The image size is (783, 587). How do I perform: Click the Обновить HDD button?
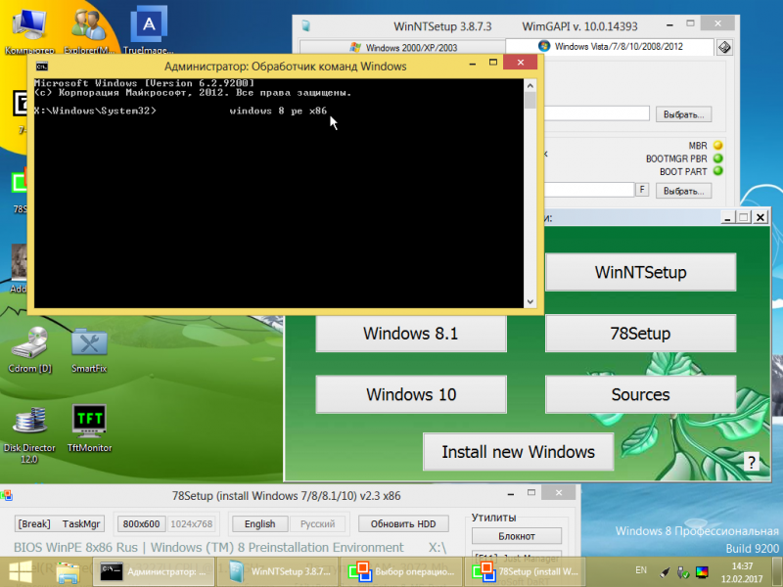click(403, 523)
